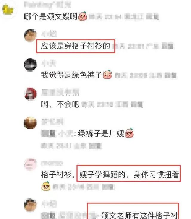Select the reply '啊，不会吧'
Viewport: 191px width, 219px height.
60,104
